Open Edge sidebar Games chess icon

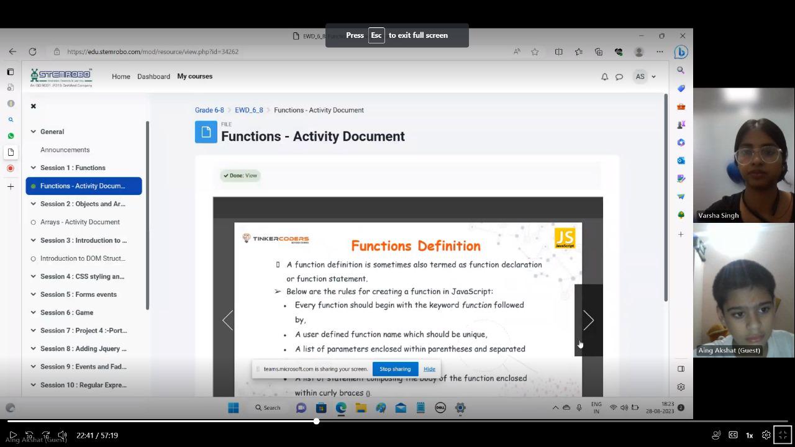pyautogui.click(x=681, y=124)
